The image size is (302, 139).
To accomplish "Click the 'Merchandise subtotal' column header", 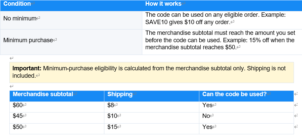I will click(57, 96).
